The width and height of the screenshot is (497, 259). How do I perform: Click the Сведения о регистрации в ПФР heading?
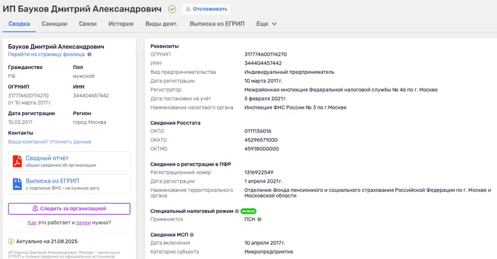190,164
